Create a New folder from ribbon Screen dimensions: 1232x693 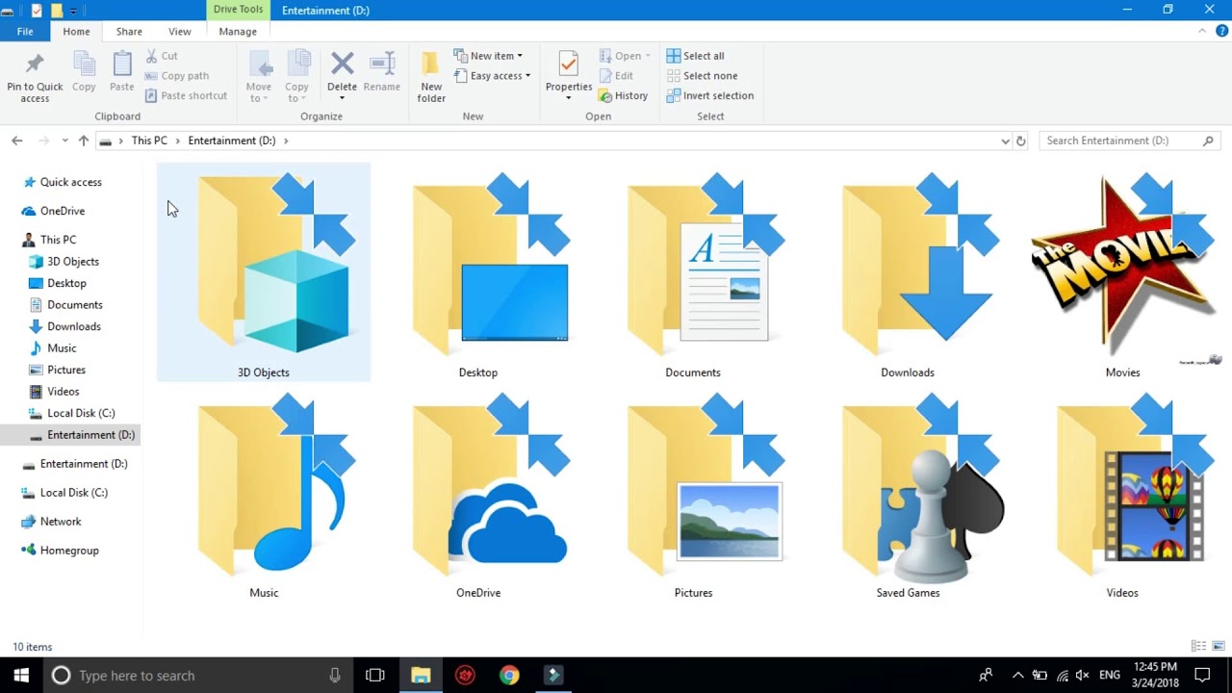431,77
